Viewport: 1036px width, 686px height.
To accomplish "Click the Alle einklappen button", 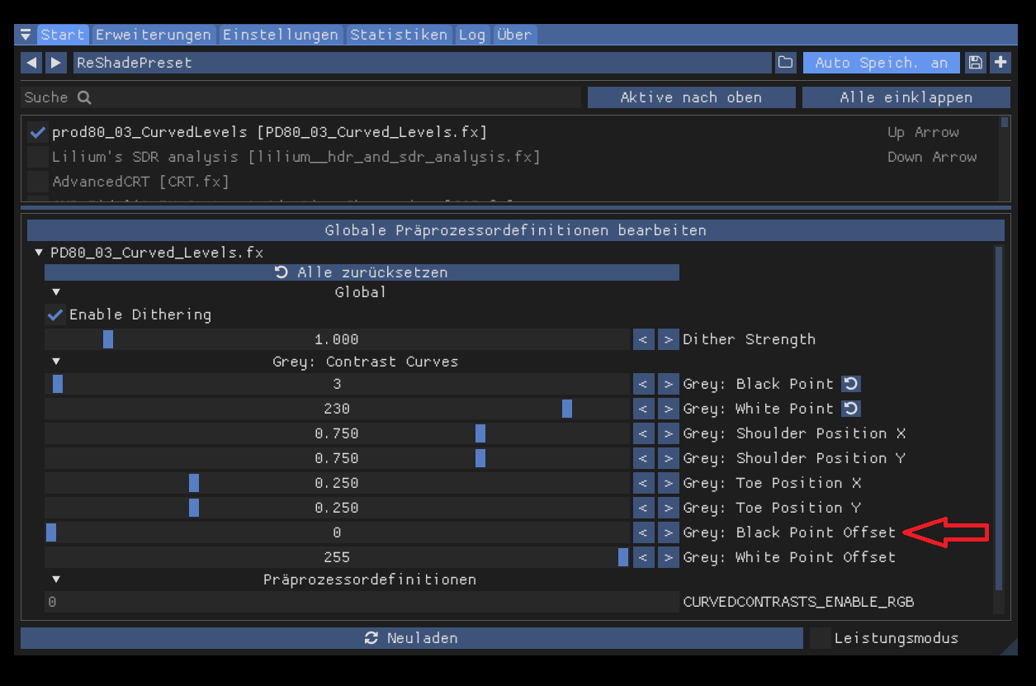I will (x=906, y=97).
